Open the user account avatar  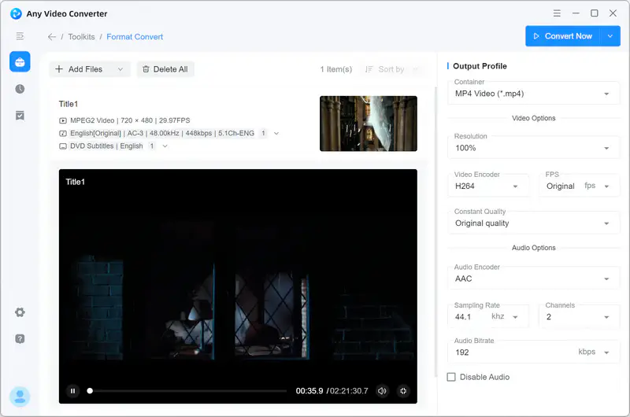(x=20, y=397)
